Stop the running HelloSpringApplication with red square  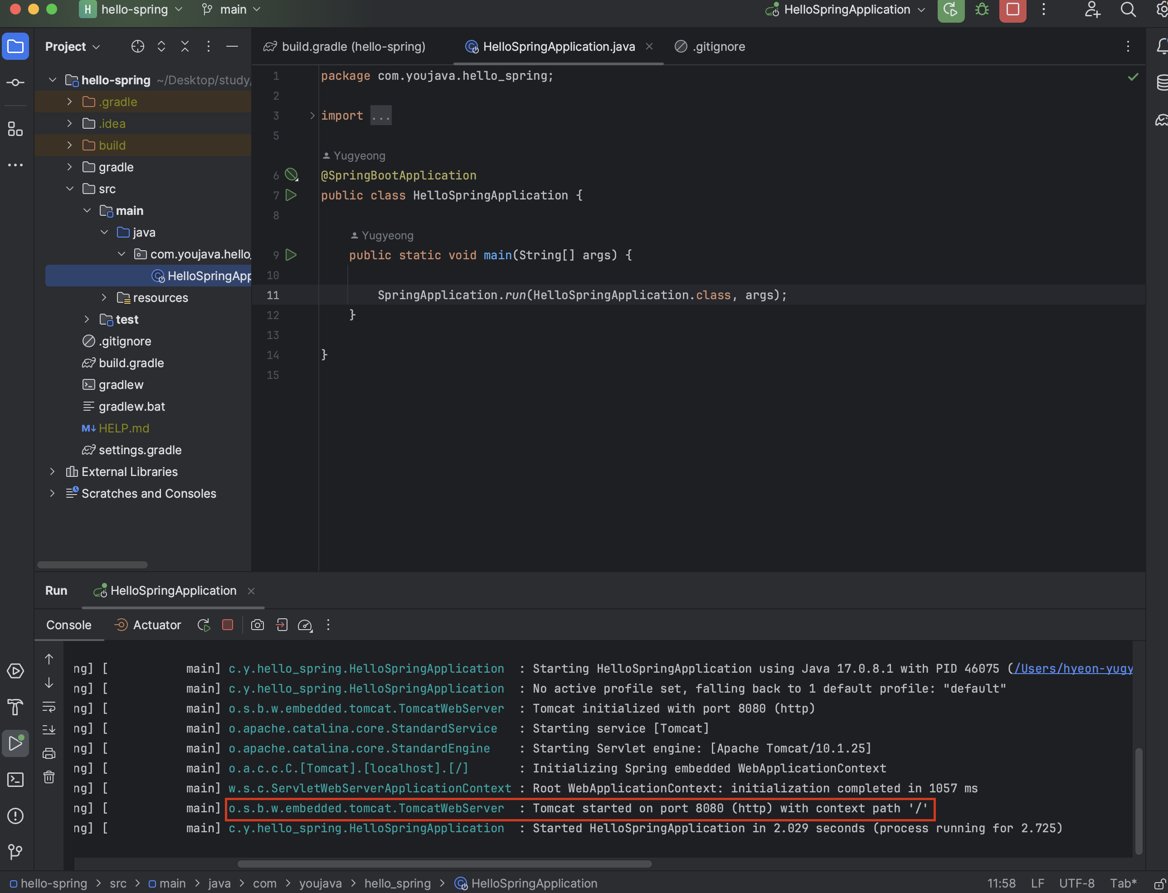point(1012,10)
